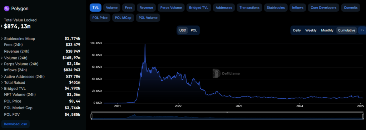366x130 pixels.
Task: Expand Active Addresses (24h) details
Action: click(x=2, y=77)
